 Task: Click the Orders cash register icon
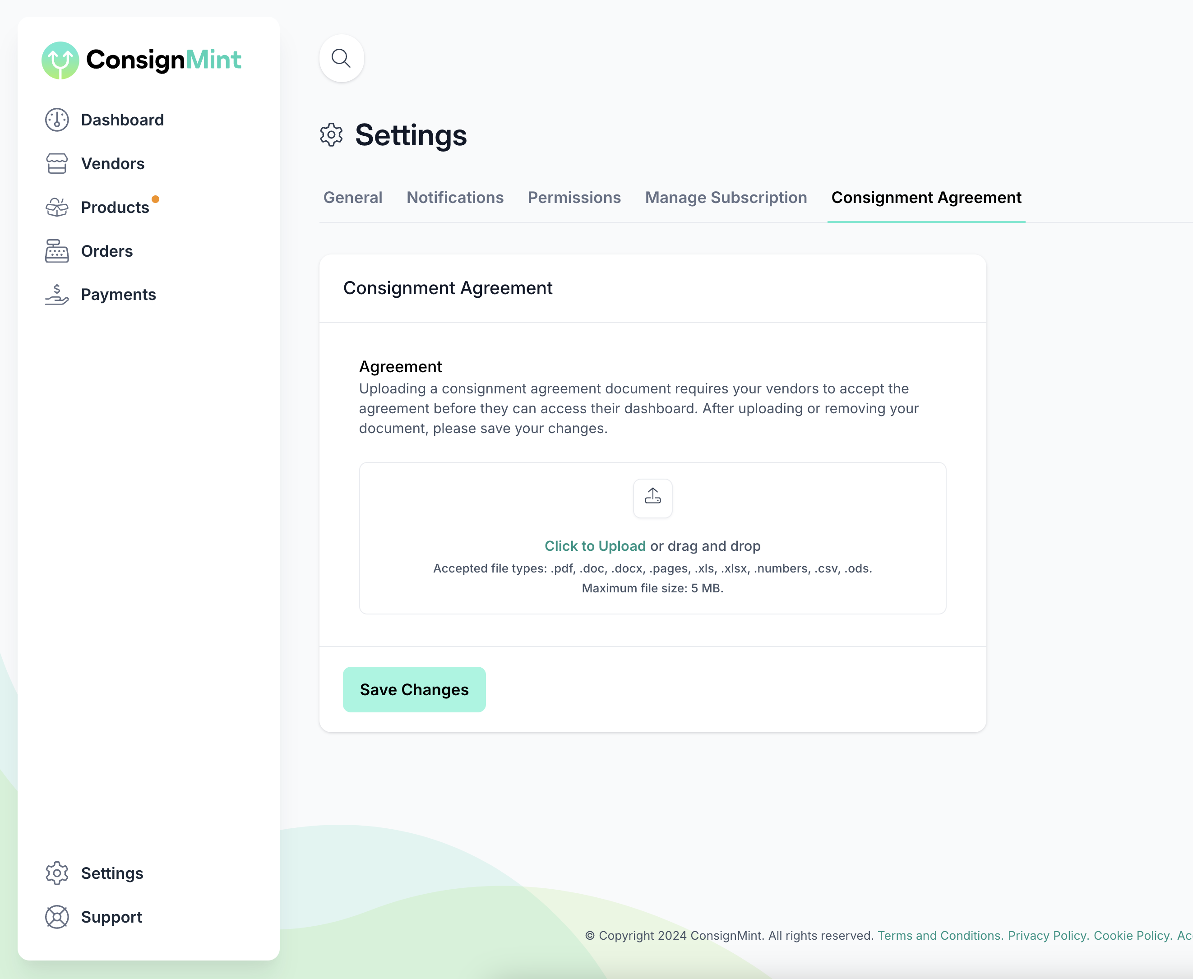(x=57, y=251)
